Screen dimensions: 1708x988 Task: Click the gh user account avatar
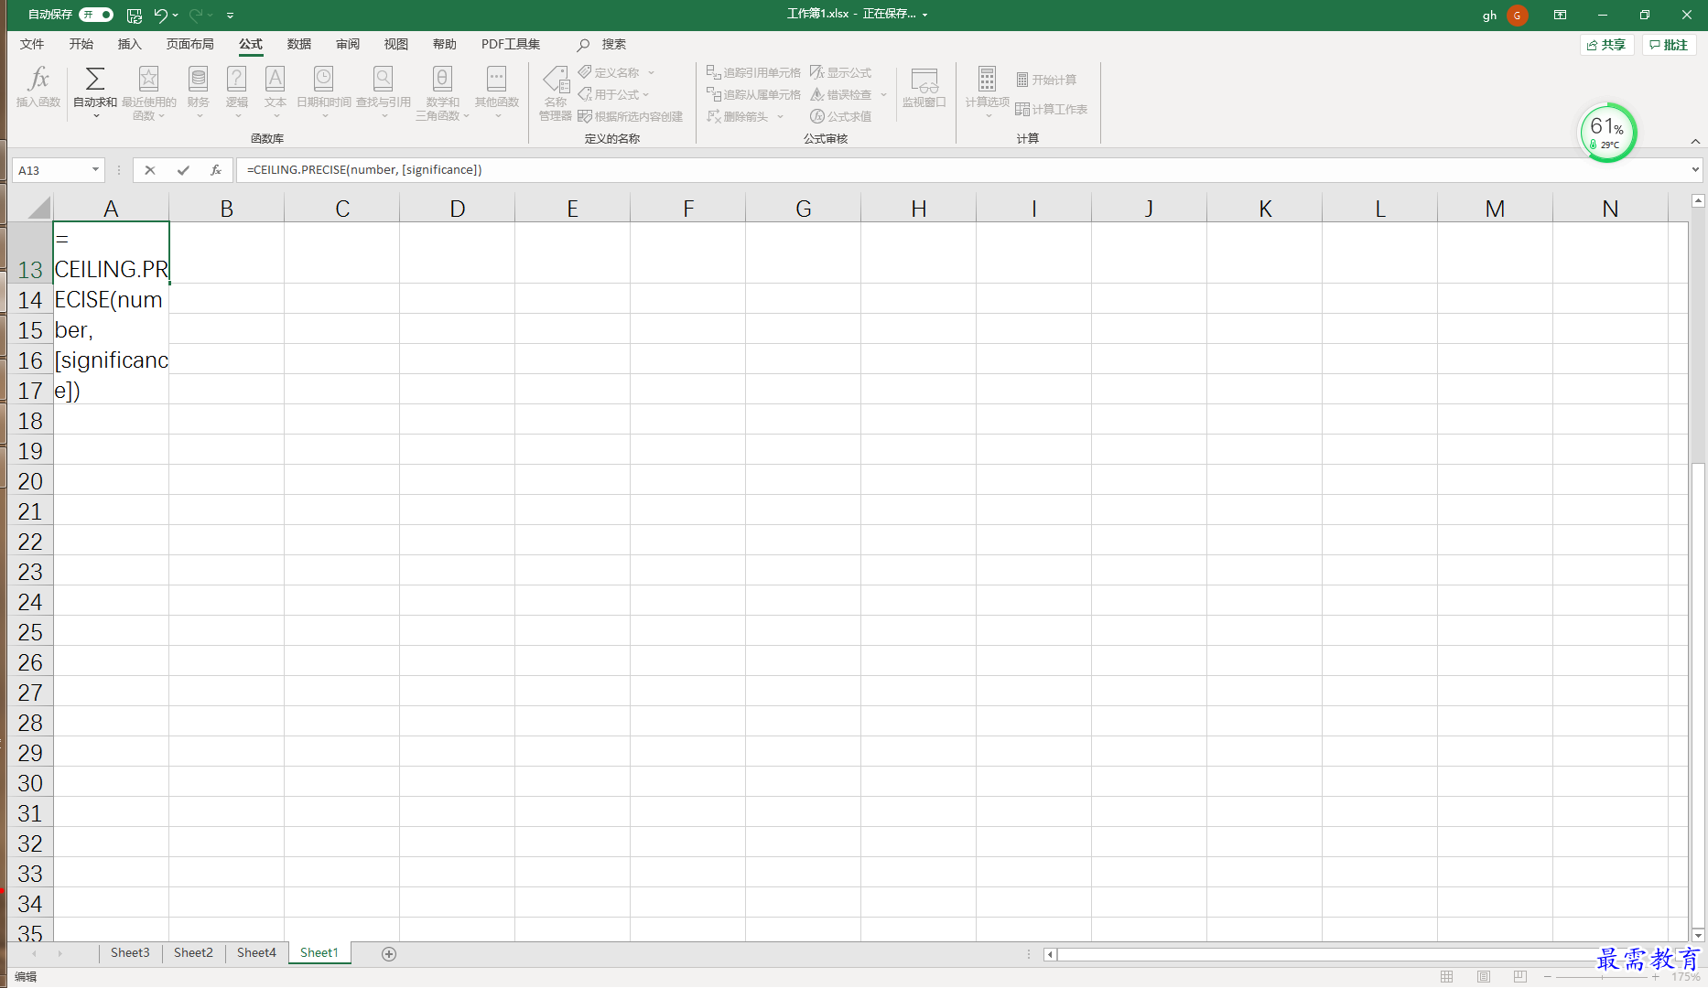1518,16
